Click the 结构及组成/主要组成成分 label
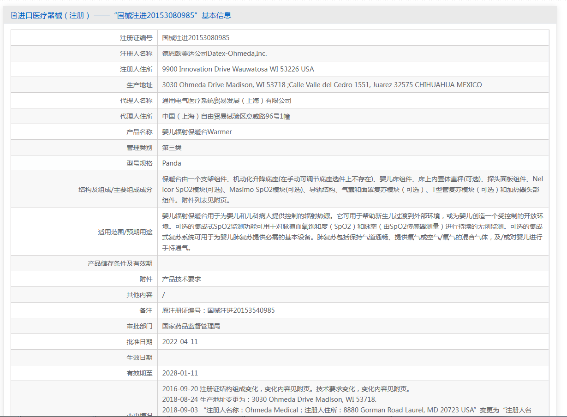 click(116, 190)
